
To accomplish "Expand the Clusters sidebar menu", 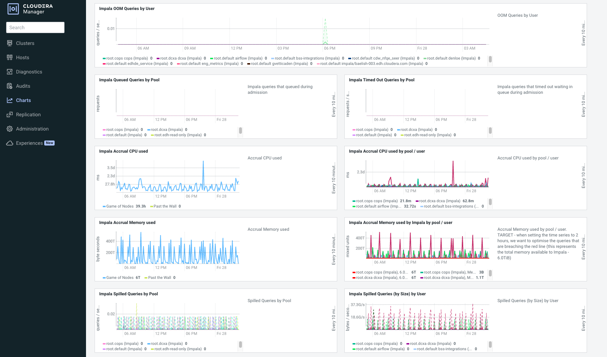I will coord(25,43).
